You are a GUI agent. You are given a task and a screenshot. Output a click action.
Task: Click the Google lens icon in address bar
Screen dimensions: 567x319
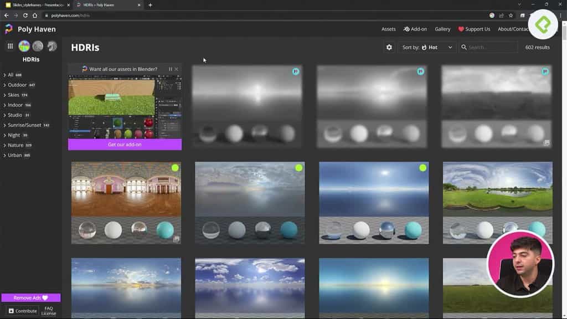coord(492,16)
